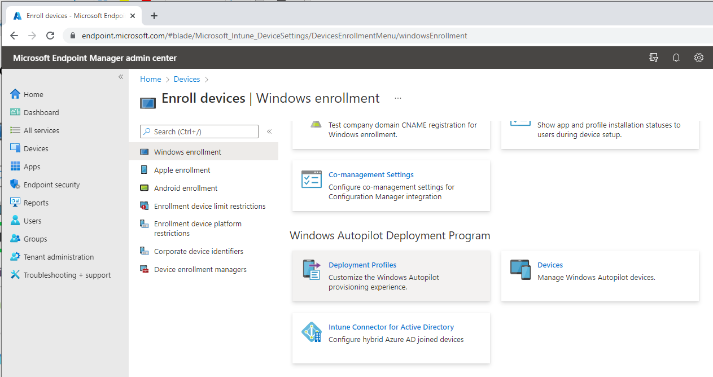Click the Co-management Settings checklist icon
Image resolution: width=713 pixels, height=377 pixels.
point(312,179)
